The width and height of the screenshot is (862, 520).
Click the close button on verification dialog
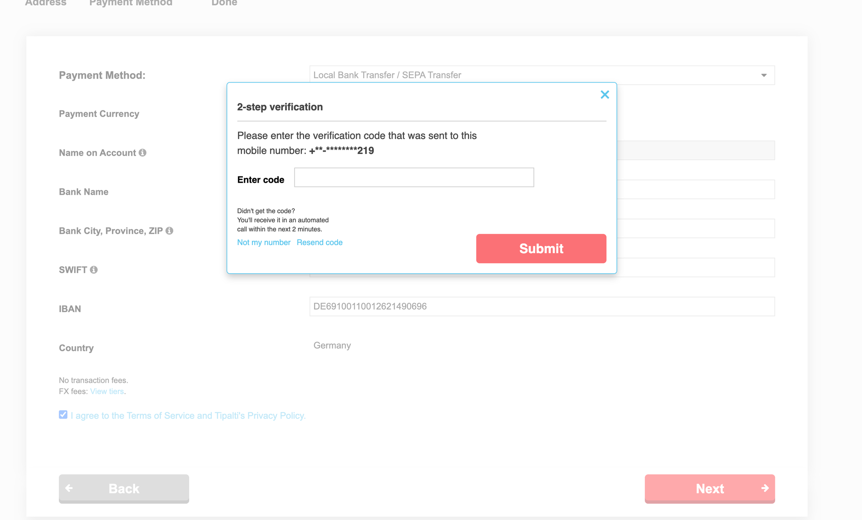[605, 95]
